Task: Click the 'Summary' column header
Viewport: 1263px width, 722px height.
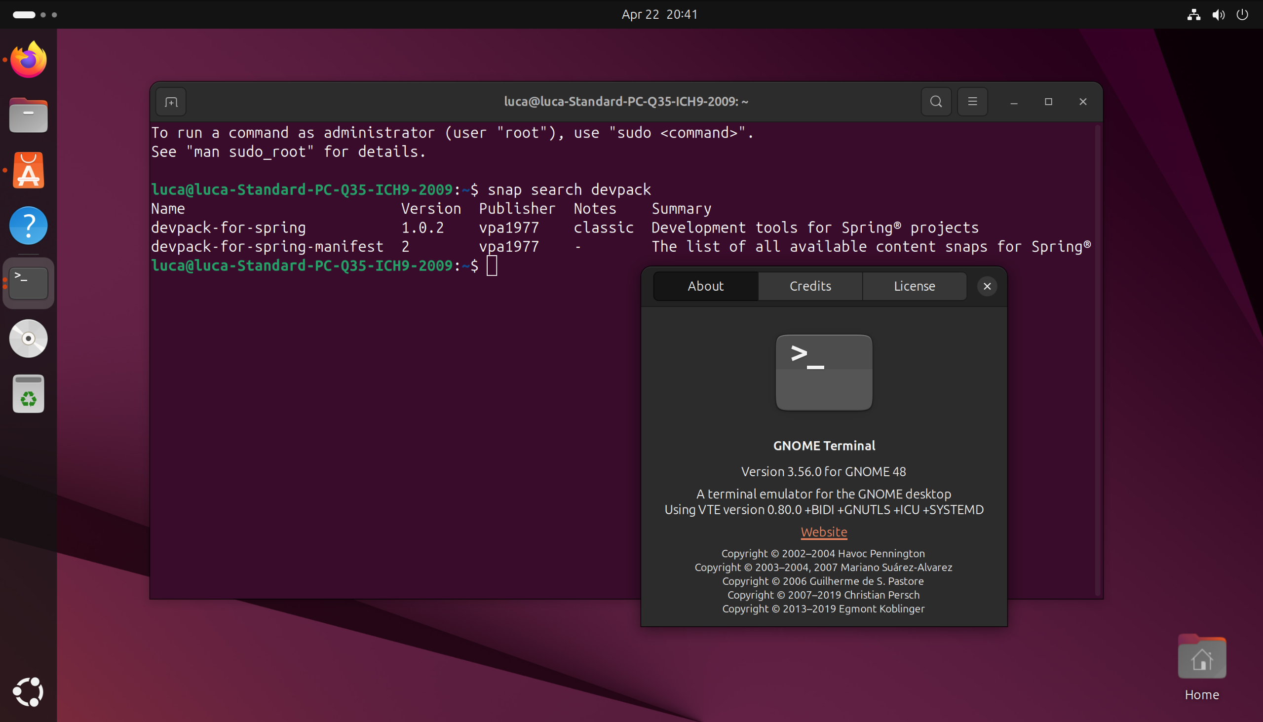Action: pyautogui.click(x=681, y=209)
